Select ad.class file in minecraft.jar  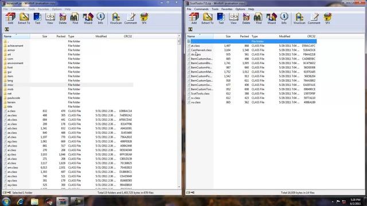tap(12, 128)
